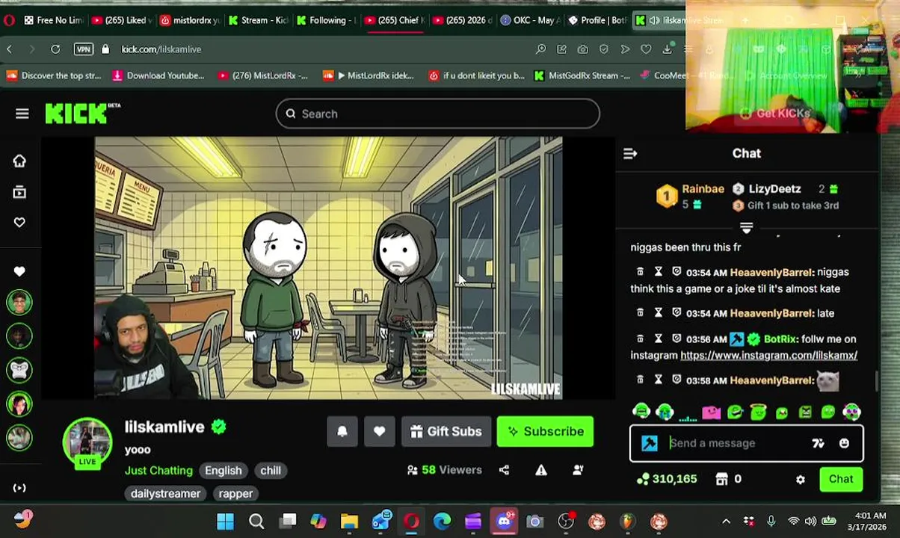Screen dimensions: 900x538
Task: Switch to 'Free No Limit' browser tab
Action: tap(53, 20)
